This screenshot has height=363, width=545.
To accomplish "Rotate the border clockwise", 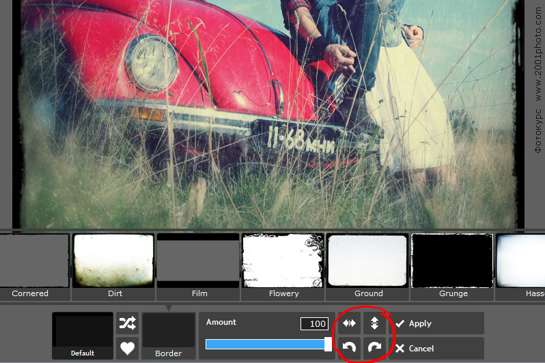I will coord(374,348).
